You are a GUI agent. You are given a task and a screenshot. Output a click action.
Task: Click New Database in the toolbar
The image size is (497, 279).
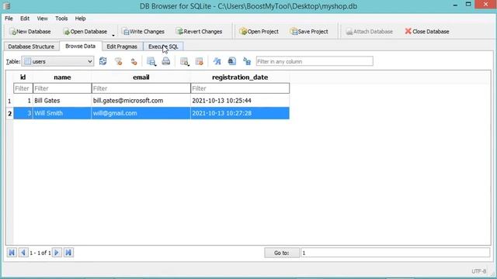[30, 31]
